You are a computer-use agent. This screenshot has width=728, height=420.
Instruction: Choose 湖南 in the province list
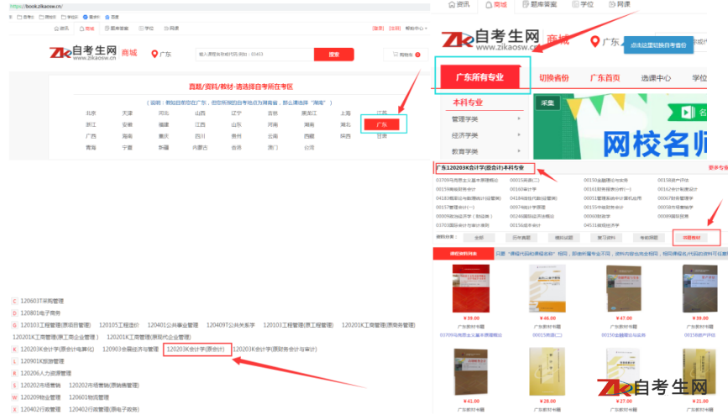click(309, 125)
